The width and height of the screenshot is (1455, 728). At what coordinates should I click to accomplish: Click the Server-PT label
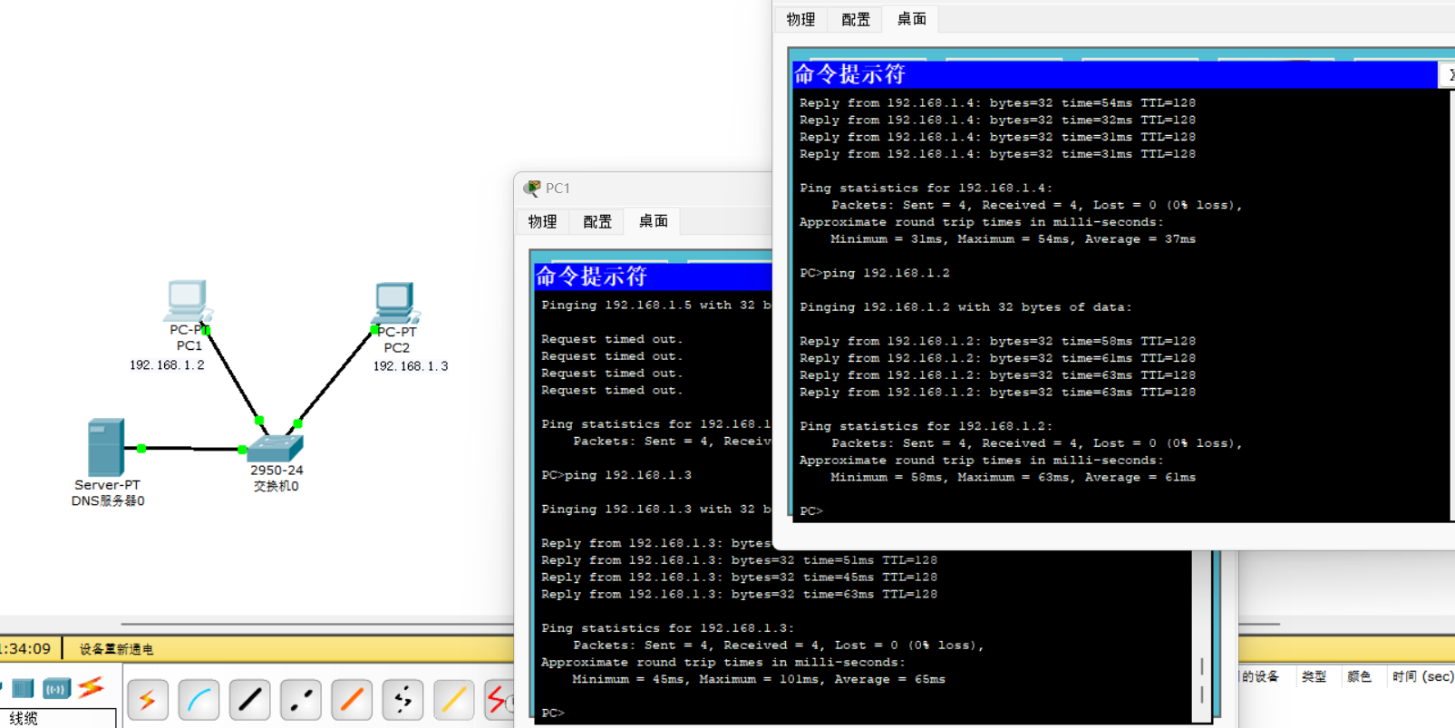(107, 485)
